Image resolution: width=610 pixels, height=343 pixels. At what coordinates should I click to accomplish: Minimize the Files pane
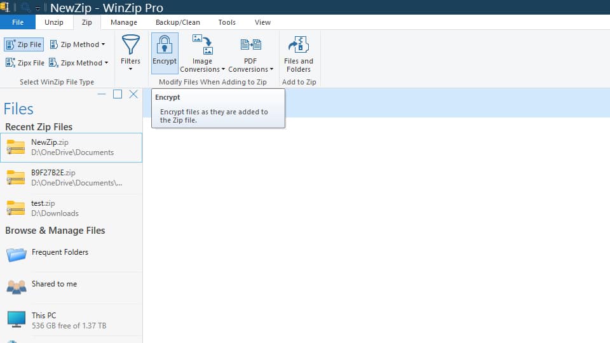click(102, 94)
